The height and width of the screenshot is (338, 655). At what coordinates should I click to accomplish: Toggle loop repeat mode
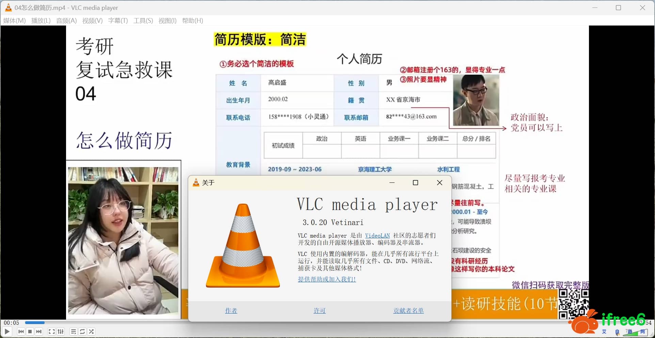point(82,332)
